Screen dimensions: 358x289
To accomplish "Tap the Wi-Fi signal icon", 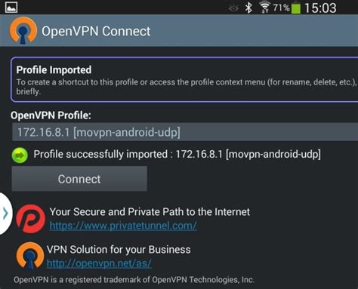I will pyautogui.click(x=264, y=8).
